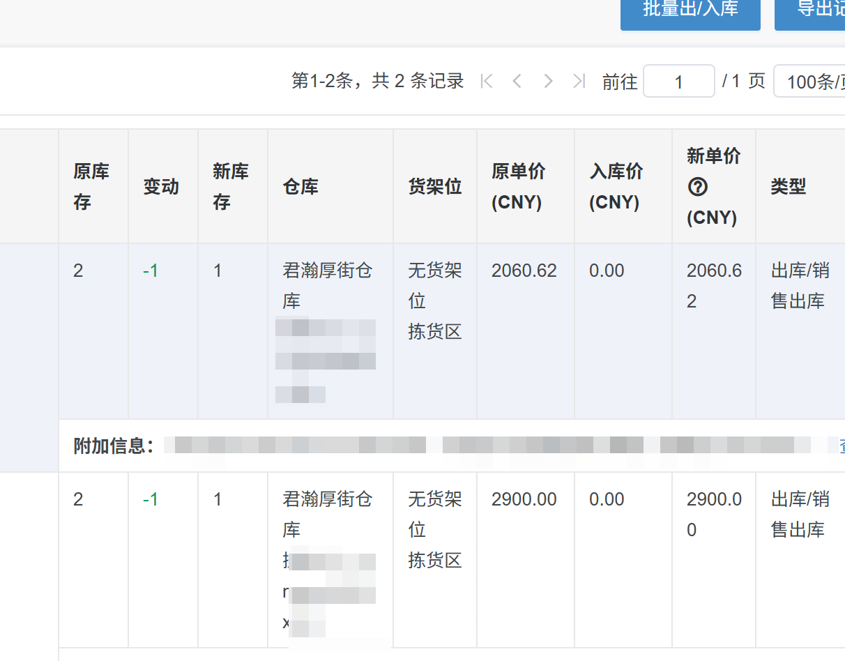Click the first row's -1 变动 value
The height and width of the screenshot is (661, 845).
tap(151, 271)
